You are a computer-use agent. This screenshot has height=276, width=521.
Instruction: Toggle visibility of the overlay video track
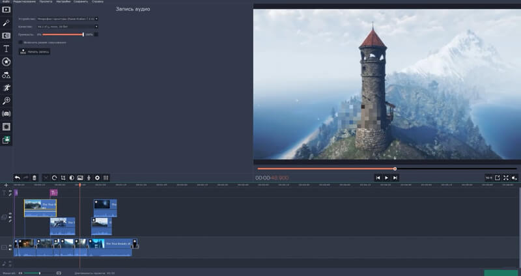[10, 214]
